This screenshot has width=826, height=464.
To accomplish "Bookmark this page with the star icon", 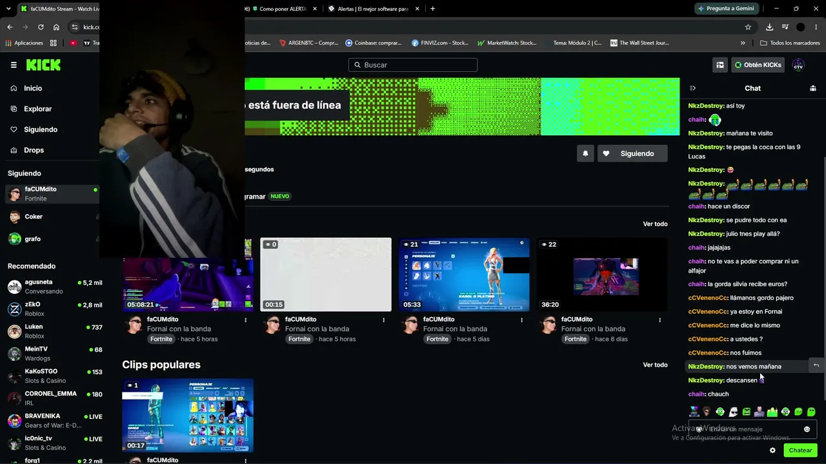I will pyautogui.click(x=748, y=27).
